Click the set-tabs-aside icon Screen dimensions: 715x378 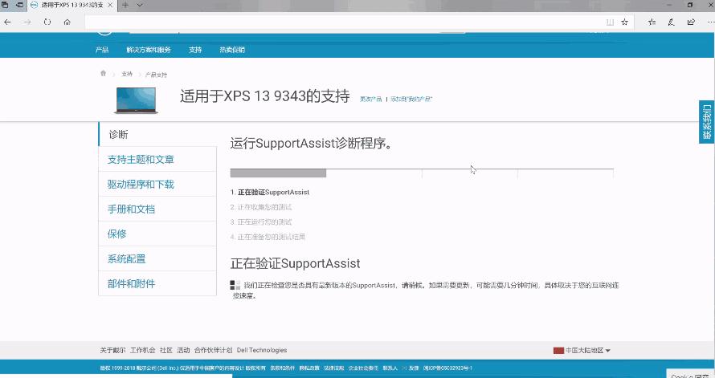click(x=19, y=5)
